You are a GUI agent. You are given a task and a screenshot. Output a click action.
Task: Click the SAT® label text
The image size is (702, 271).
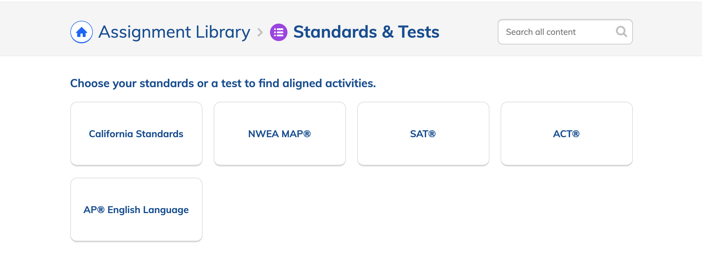(423, 134)
